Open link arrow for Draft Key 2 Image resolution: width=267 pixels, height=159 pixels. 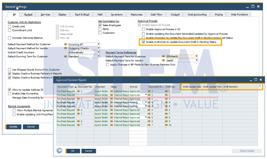click(x=166, y=95)
